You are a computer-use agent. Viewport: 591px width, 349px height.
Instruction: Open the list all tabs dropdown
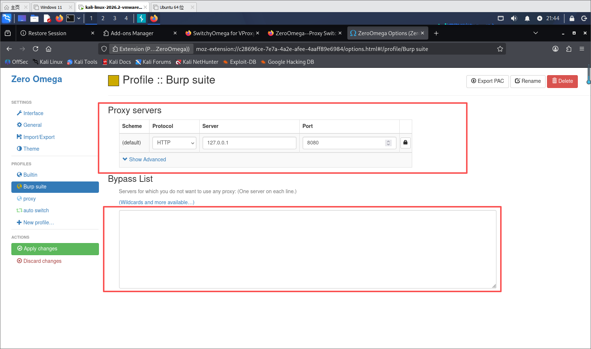tap(536, 33)
